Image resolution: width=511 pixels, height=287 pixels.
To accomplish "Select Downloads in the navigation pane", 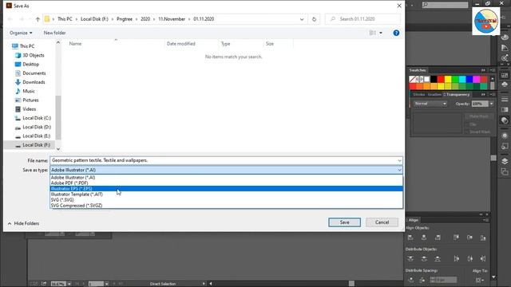I will click(x=34, y=82).
